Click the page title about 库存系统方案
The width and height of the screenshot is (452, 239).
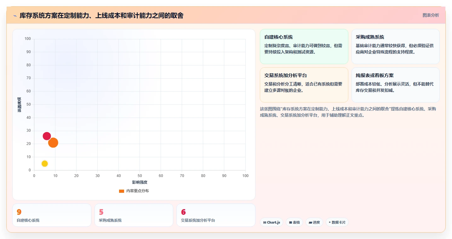click(x=101, y=15)
